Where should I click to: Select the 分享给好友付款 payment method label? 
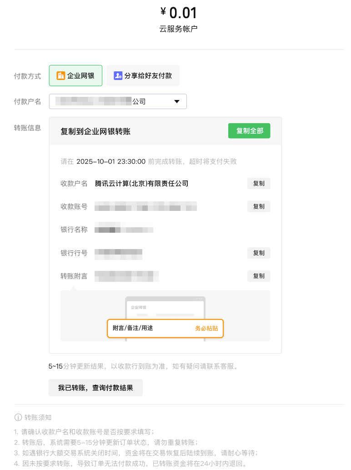point(148,76)
